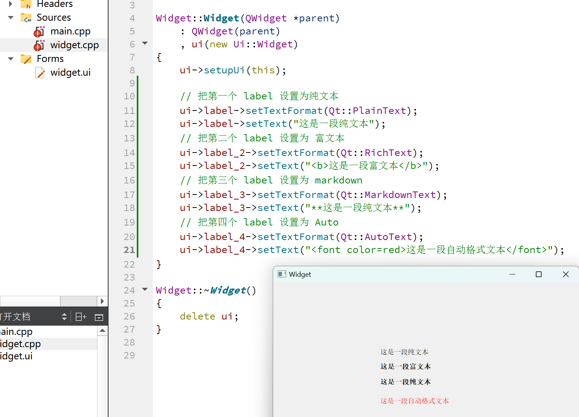
Task: Minimize the Widget window
Action: point(513,274)
